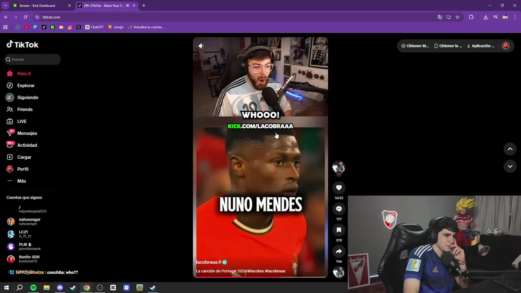Viewport: 521px width, 293px height.
Task: Open WhatsApp bookmark
Action: (x=18, y=27)
